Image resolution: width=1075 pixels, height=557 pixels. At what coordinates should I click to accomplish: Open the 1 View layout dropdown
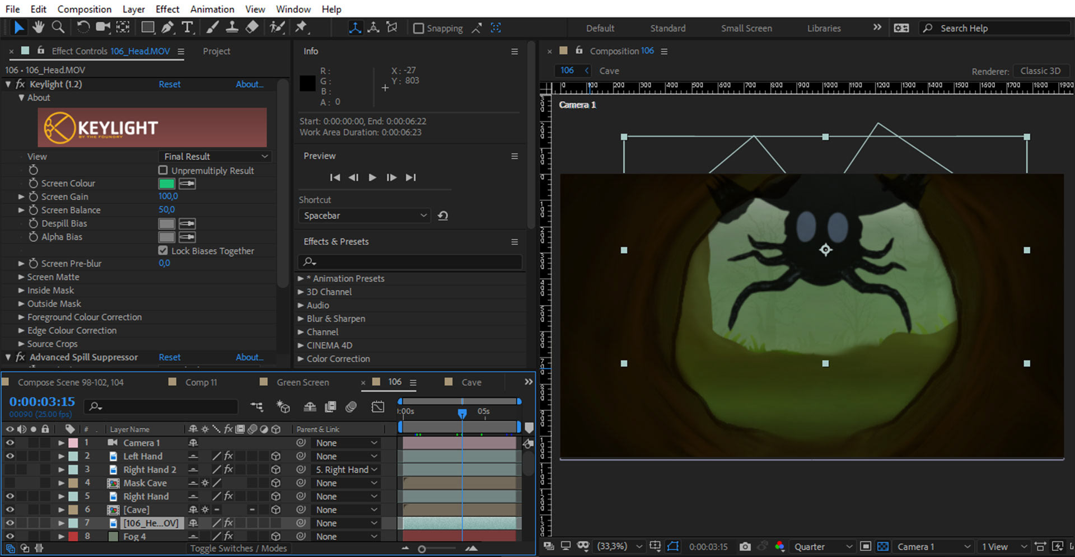tap(1004, 546)
